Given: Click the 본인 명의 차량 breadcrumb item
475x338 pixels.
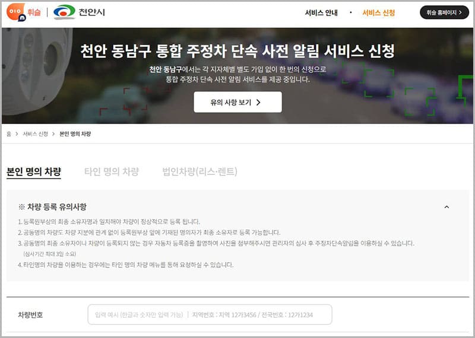Looking at the screenshot, I should 75,134.
